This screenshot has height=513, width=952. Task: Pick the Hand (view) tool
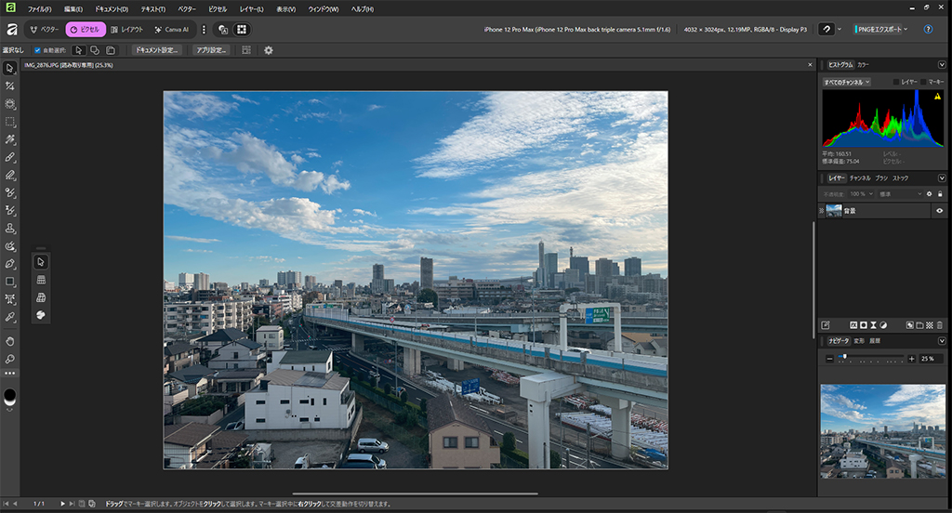pos(10,341)
